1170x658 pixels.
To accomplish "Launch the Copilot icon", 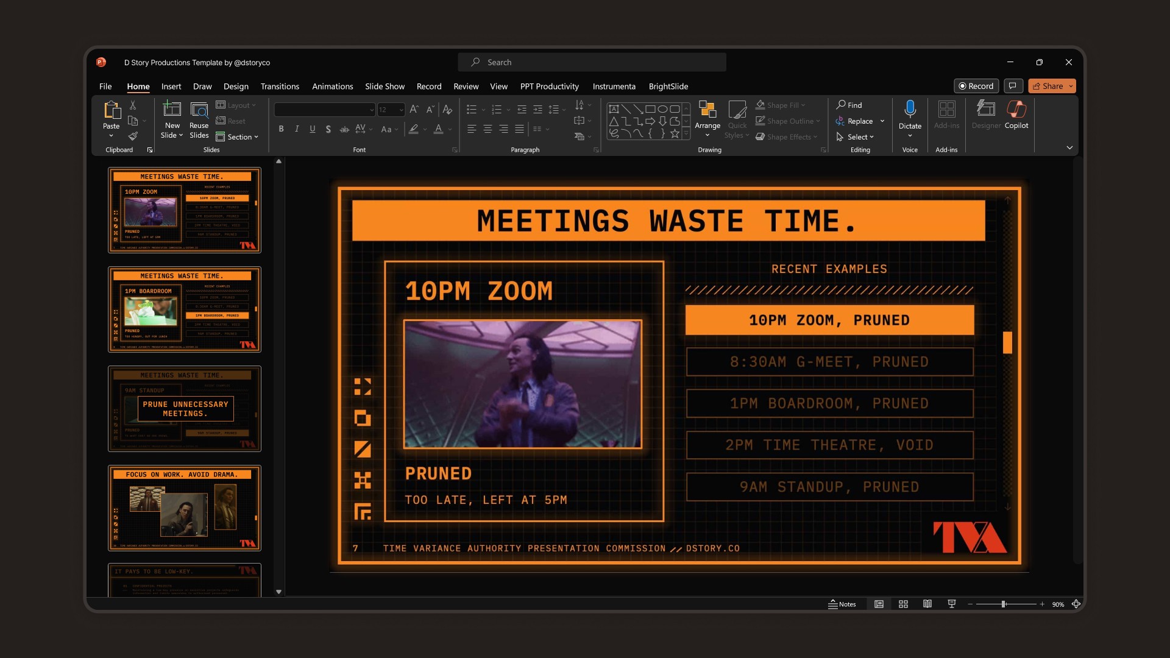I will (x=1016, y=110).
